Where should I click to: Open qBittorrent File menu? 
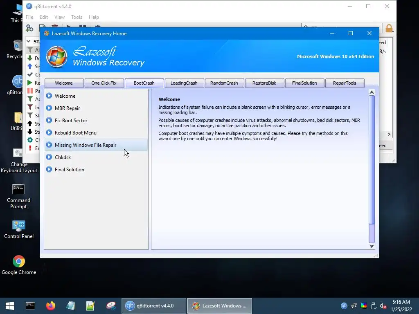(x=29, y=17)
